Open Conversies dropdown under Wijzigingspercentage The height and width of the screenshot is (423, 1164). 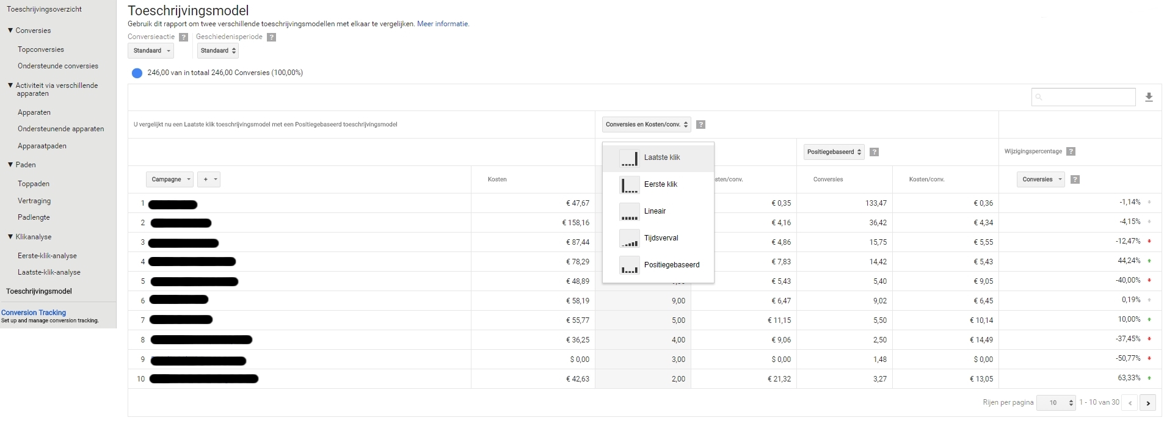pyautogui.click(x=1041, y=179)
